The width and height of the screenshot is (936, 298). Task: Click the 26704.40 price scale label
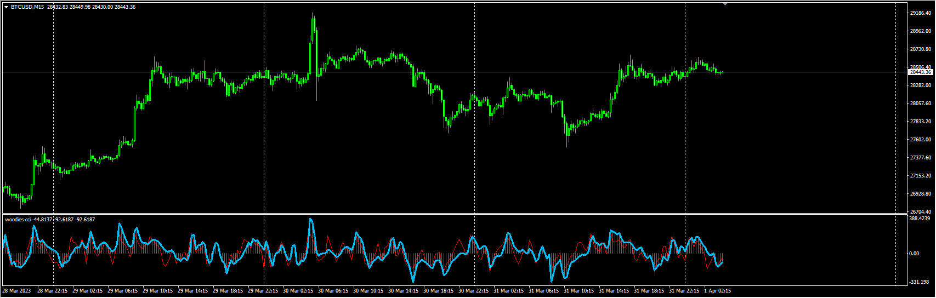[921, 212]
